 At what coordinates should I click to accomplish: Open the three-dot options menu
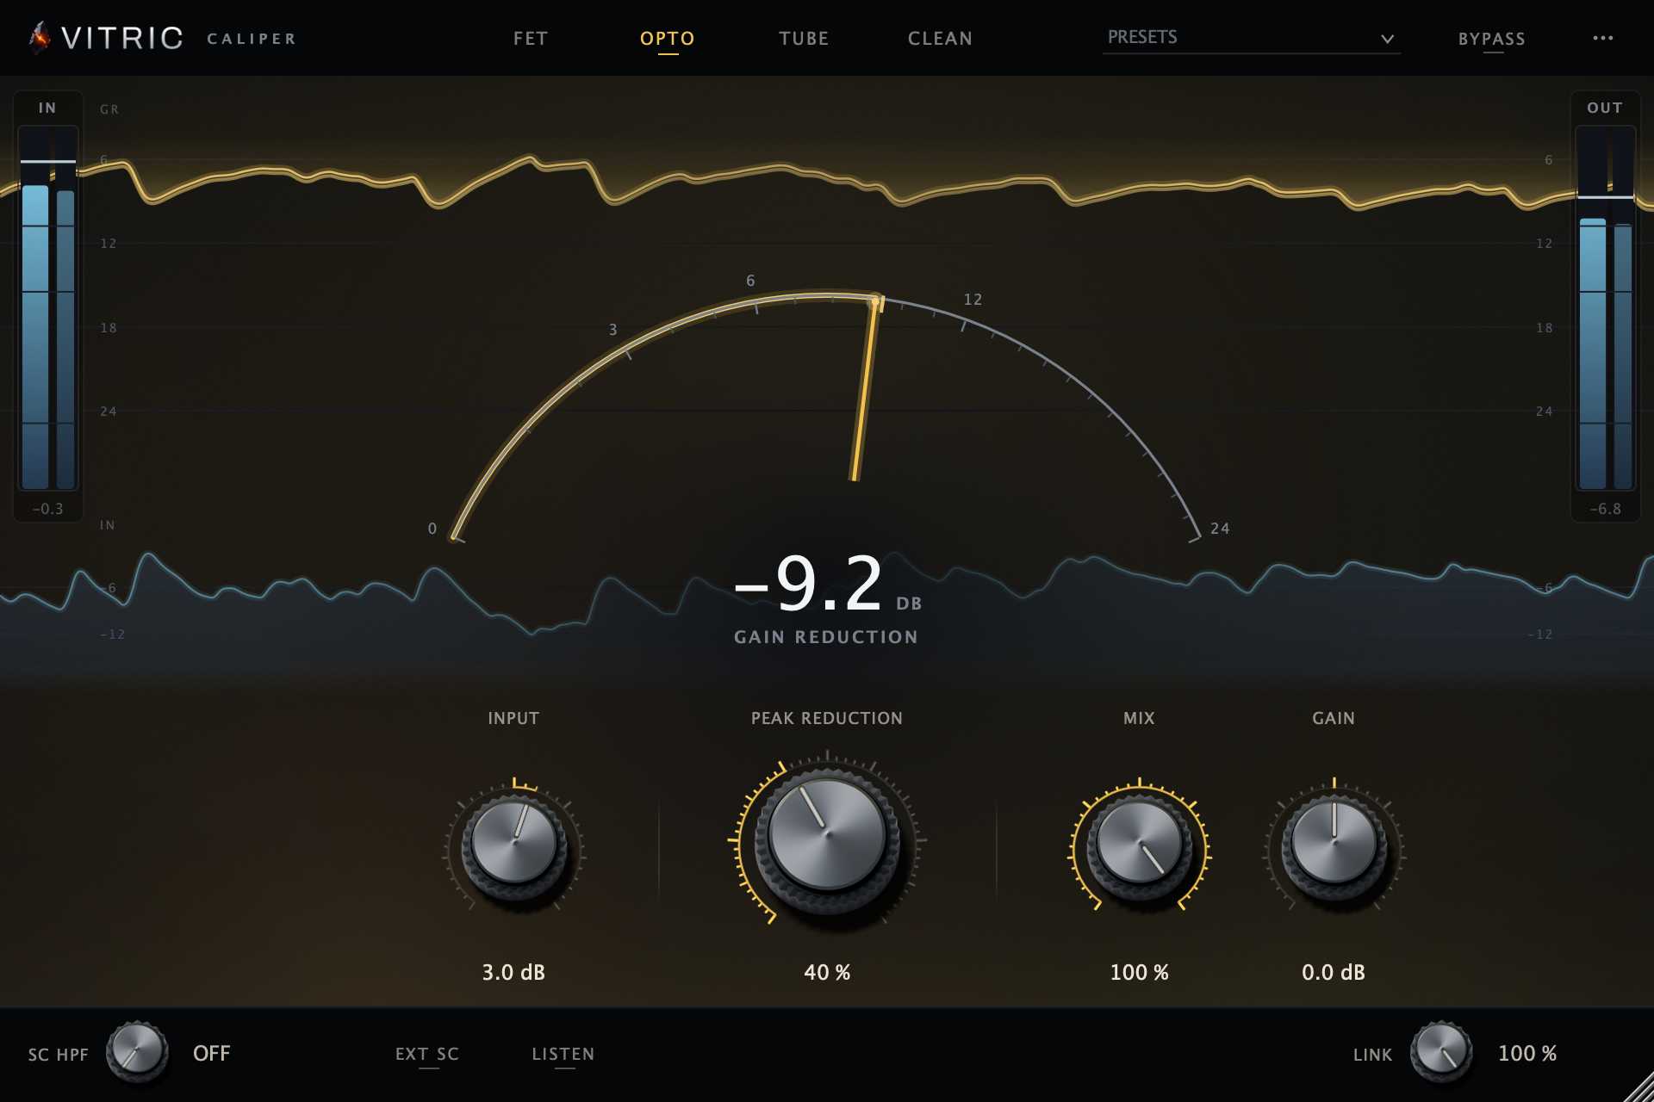[1602, 38]
